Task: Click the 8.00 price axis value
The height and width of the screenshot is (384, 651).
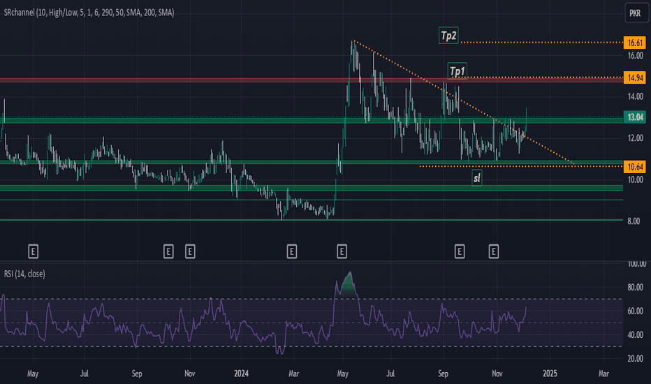Action: click(634, 221)
